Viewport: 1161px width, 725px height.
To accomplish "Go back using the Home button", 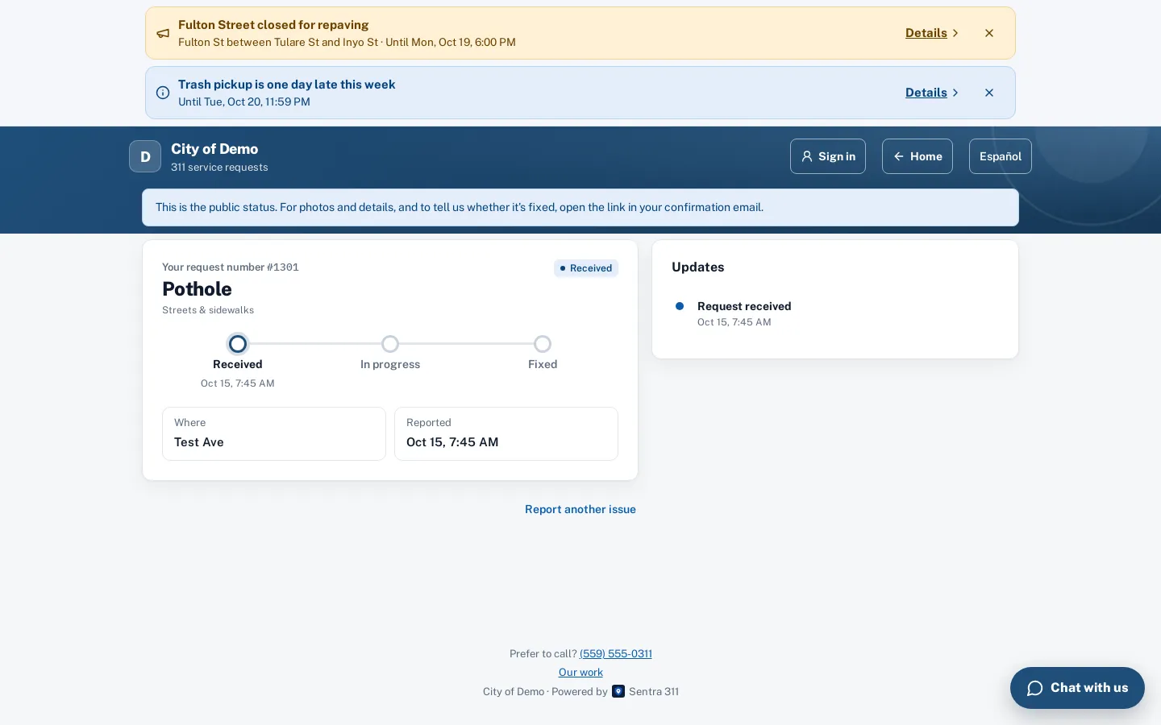I will (918, 156).
